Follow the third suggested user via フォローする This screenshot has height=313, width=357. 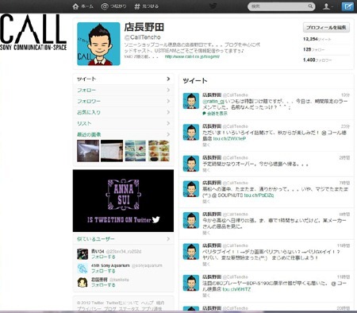(103, 285)
